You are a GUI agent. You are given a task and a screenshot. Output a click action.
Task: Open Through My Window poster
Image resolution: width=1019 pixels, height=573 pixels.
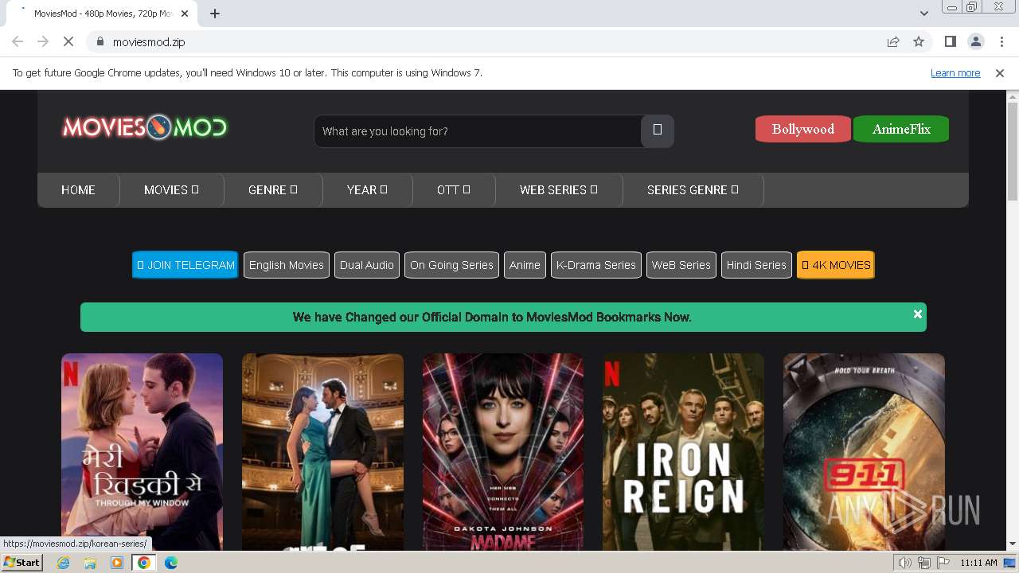(142, 452)
